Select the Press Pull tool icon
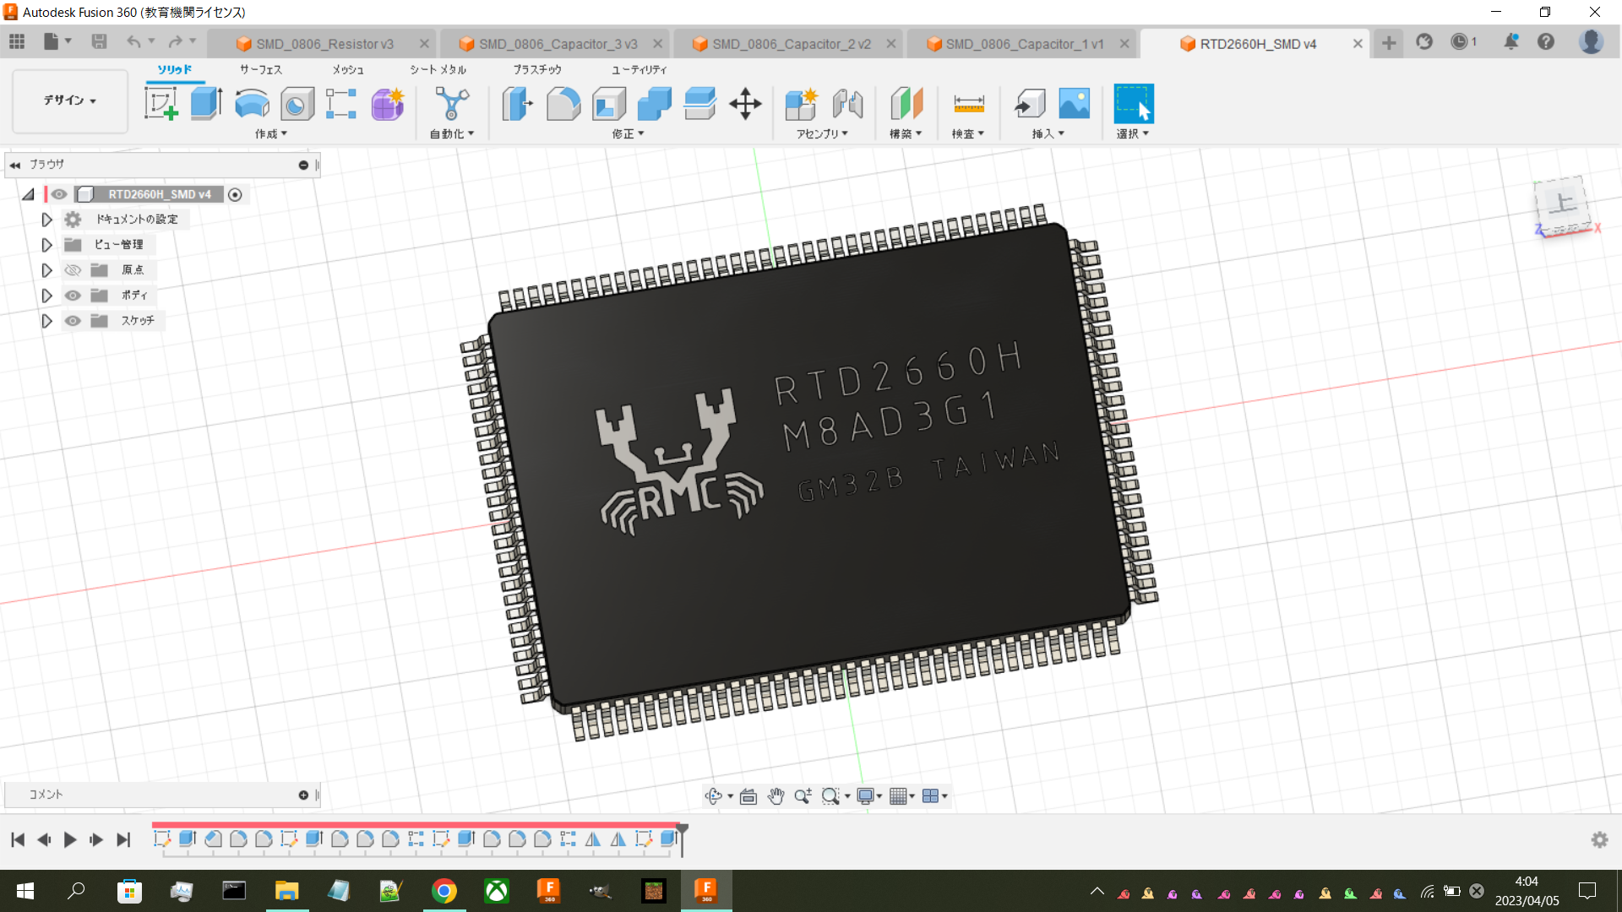Image resolution: width=1622 pixels, height=912 pixels. click(x=518, y=104)
